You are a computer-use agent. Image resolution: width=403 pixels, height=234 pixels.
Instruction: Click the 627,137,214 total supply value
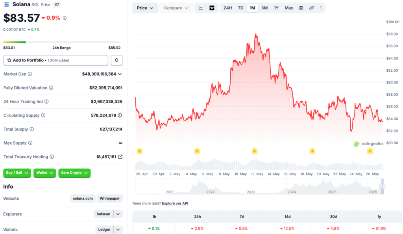click(111, 129)
